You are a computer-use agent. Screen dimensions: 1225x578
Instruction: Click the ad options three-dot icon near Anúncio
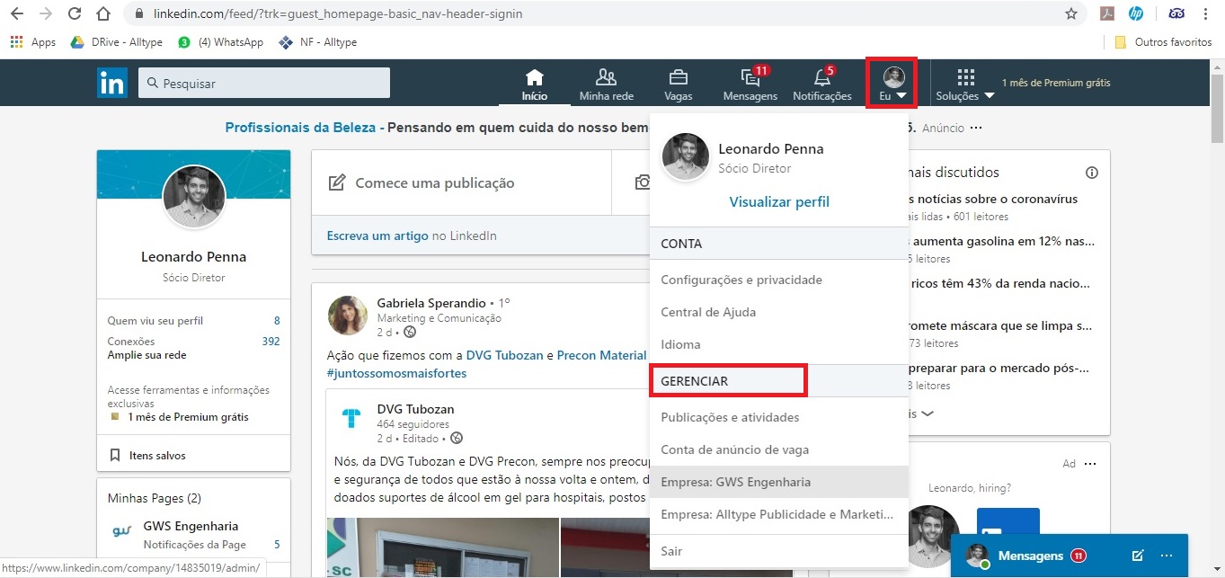976,128
